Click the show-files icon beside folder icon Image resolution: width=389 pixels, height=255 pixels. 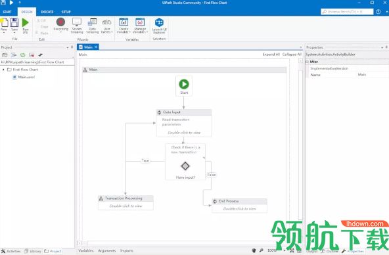point(14,55)
